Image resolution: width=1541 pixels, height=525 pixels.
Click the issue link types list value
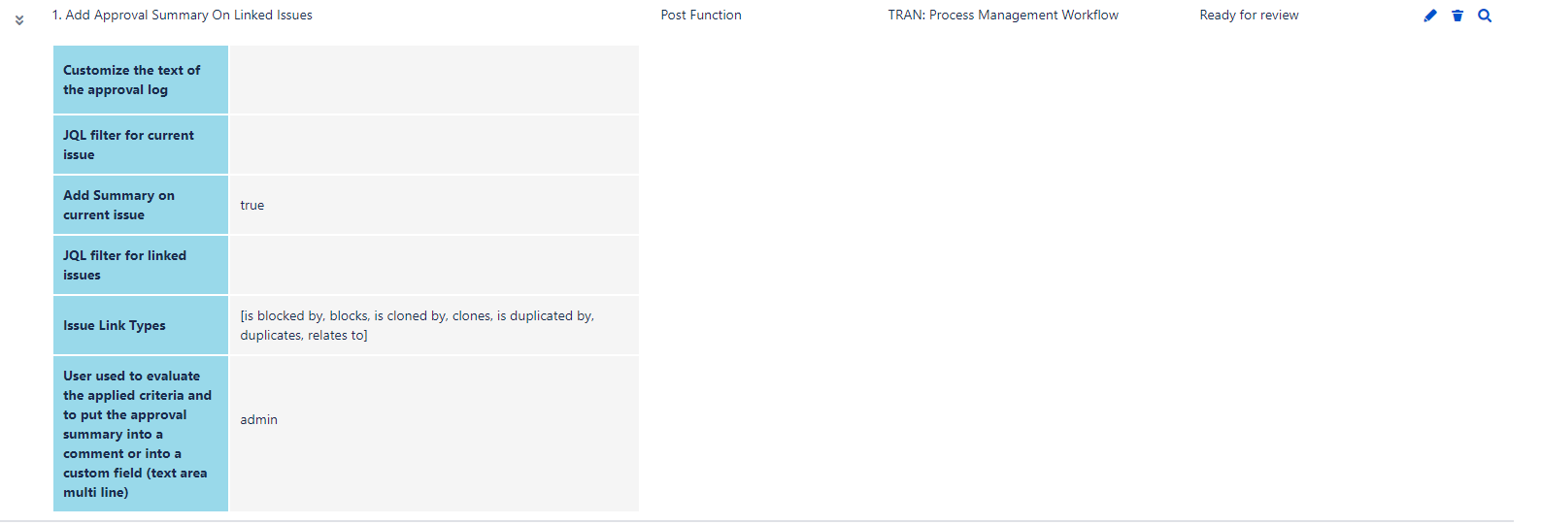tap(418, 325)
